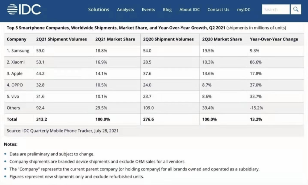
Task: Select the Xiaomi row company cell
Action: click(16, 62)
